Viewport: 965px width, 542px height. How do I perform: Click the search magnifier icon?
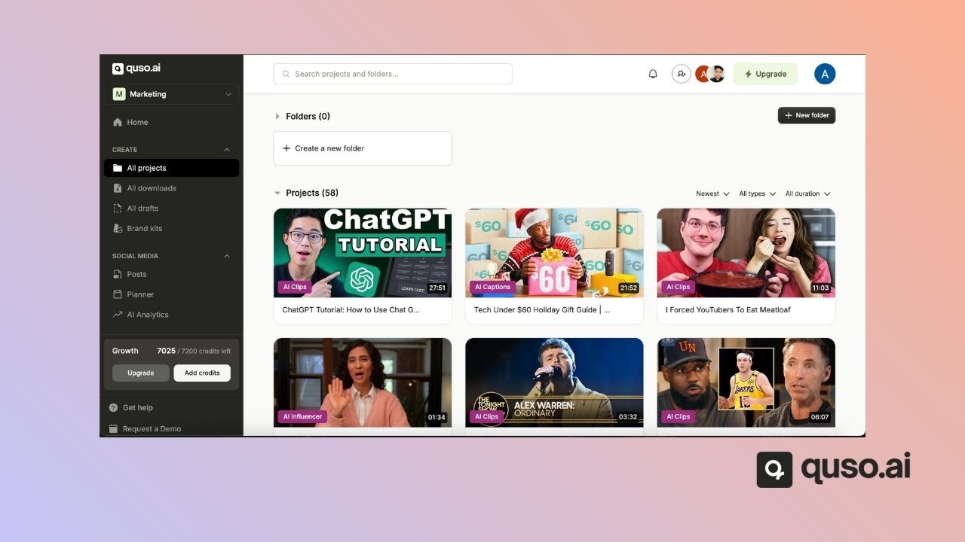coord(286,74)
